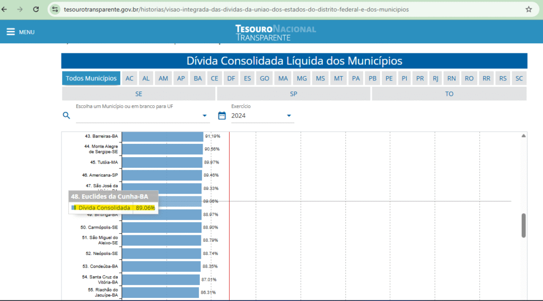Click the chart scroll-up arrow

point(523,136)
